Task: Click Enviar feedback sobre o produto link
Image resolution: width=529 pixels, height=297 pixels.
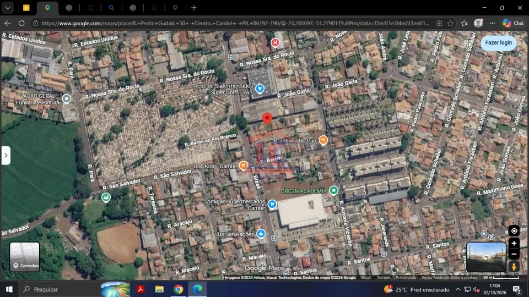Action: coord(450,277)
